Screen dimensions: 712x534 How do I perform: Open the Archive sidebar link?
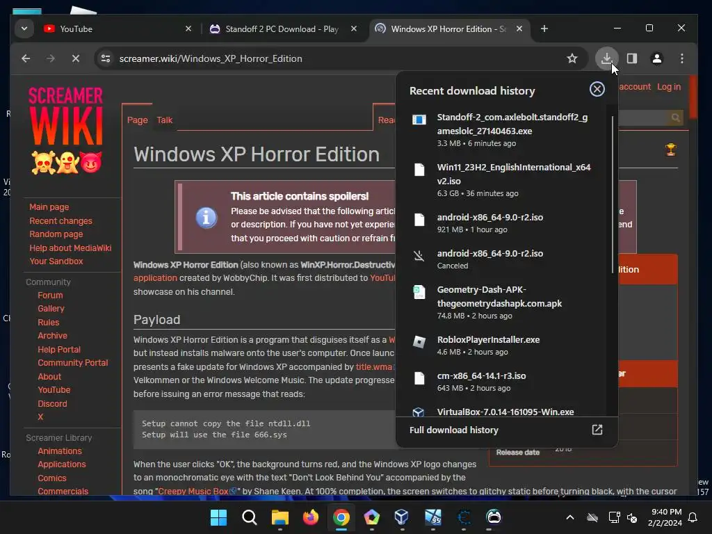(52, 336)
